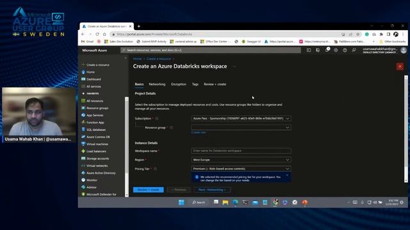Show Resource group info tooltip
This screenshot has width=410, height=230.
[172, 128]
